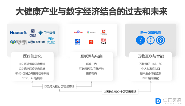
Task: Select the 基本生命体征监测 line
Action: coord(151,73)
